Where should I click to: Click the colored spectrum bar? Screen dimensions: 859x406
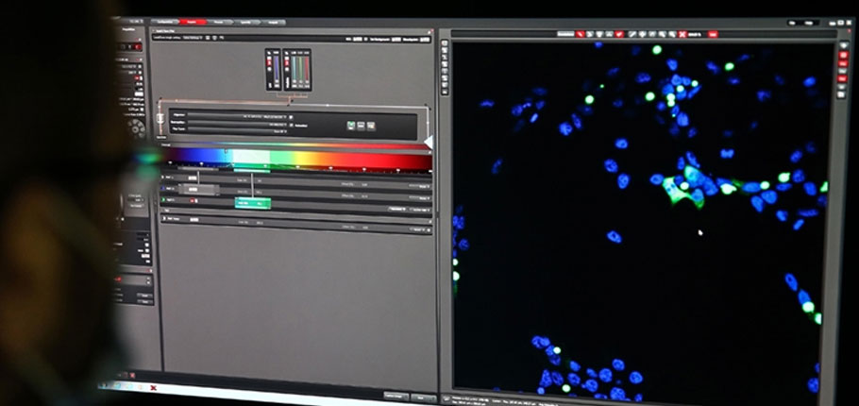297,158
